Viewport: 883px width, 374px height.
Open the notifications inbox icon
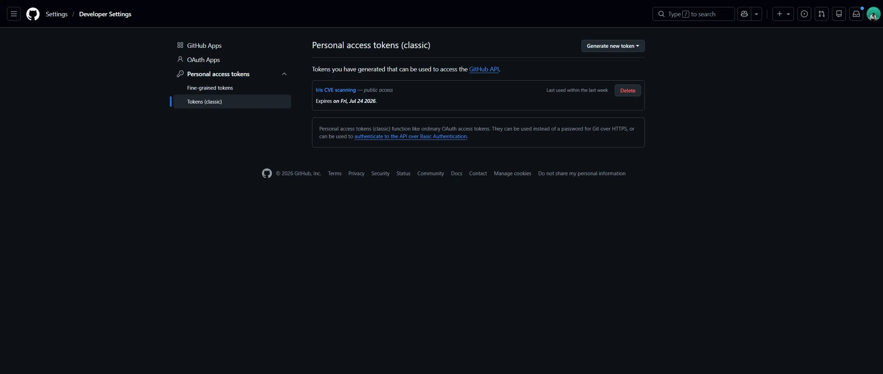pyautogui.click(x=856, y=14)
